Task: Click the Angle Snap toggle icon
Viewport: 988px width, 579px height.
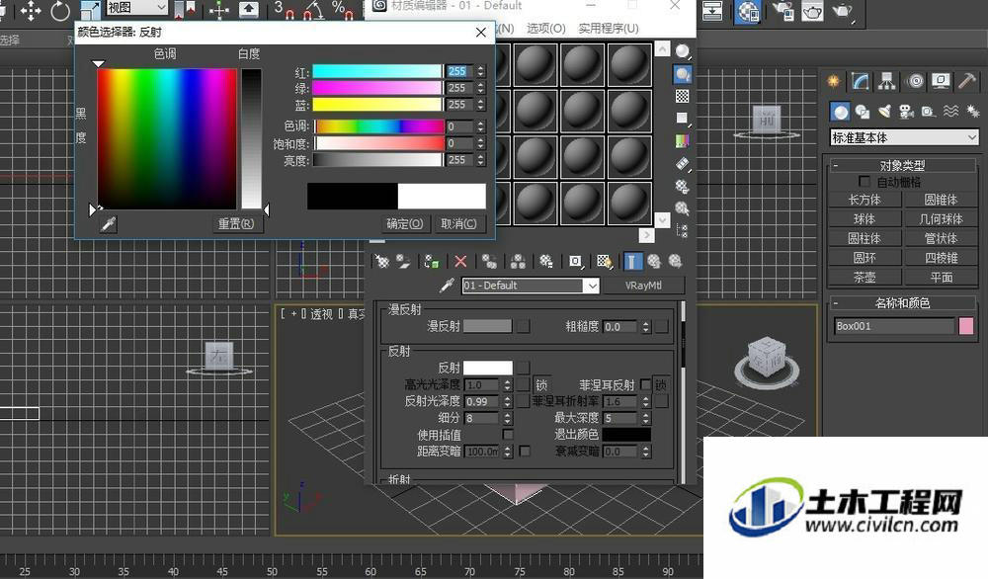Action: click(314, 10)
